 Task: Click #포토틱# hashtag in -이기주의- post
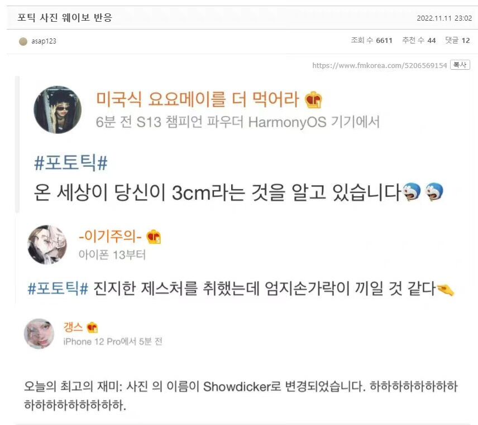[x=58, y=288]
